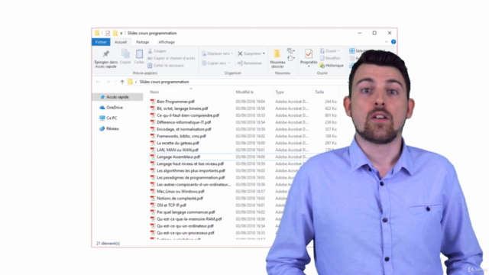This screenshot has width=489, height=275.
Task: Click the forward navigation arrow
Action: point(108,82)
